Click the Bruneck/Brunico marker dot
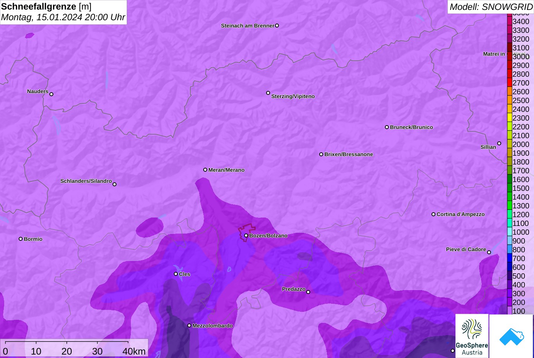 pos(387,127)
